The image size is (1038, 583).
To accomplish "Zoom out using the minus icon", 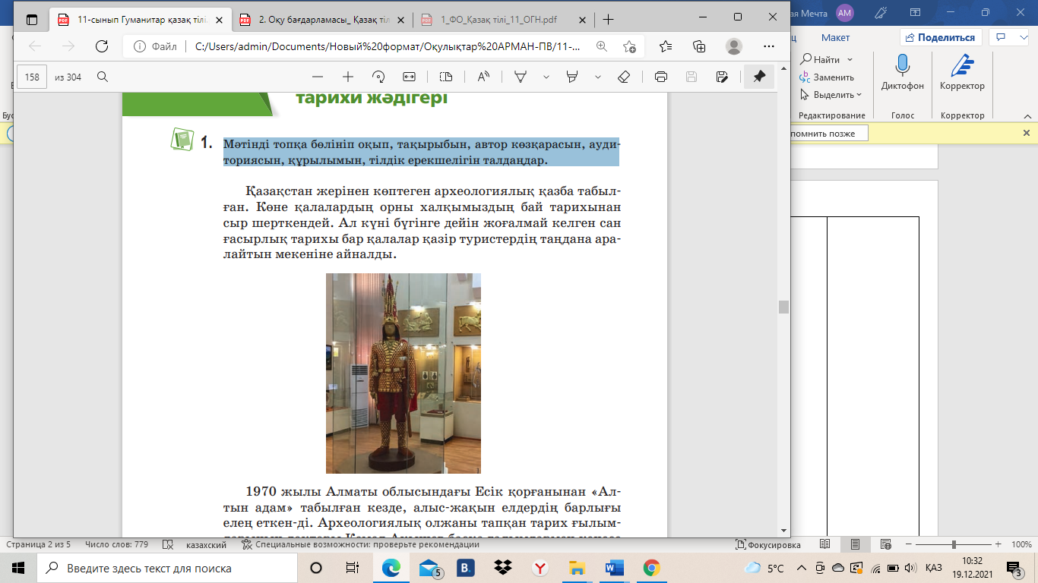I will 318,77.
